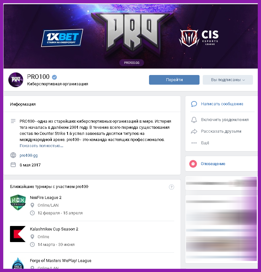This screenshot has height=272, width=261.
Task: Click the blue verified checkmark badge
Action: click(54, 77)
